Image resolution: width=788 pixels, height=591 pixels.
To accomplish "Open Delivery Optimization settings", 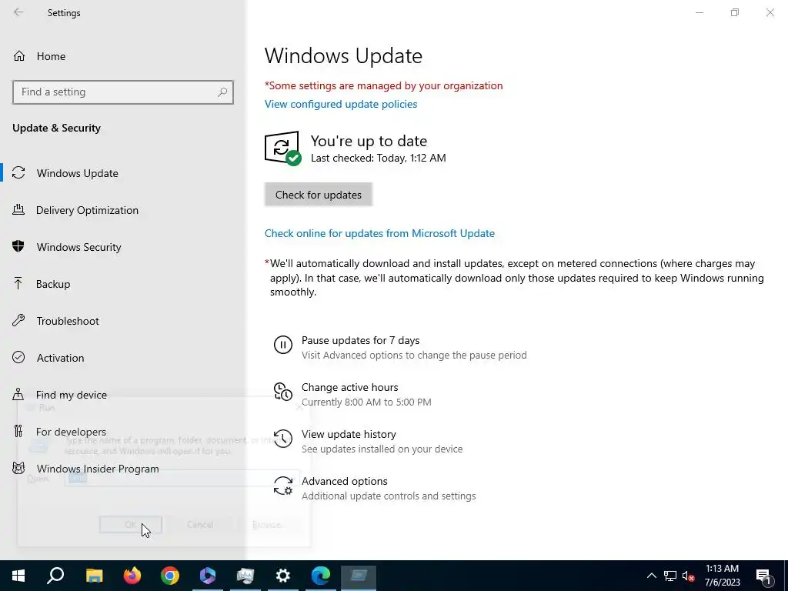I will [x=87, y=210].
